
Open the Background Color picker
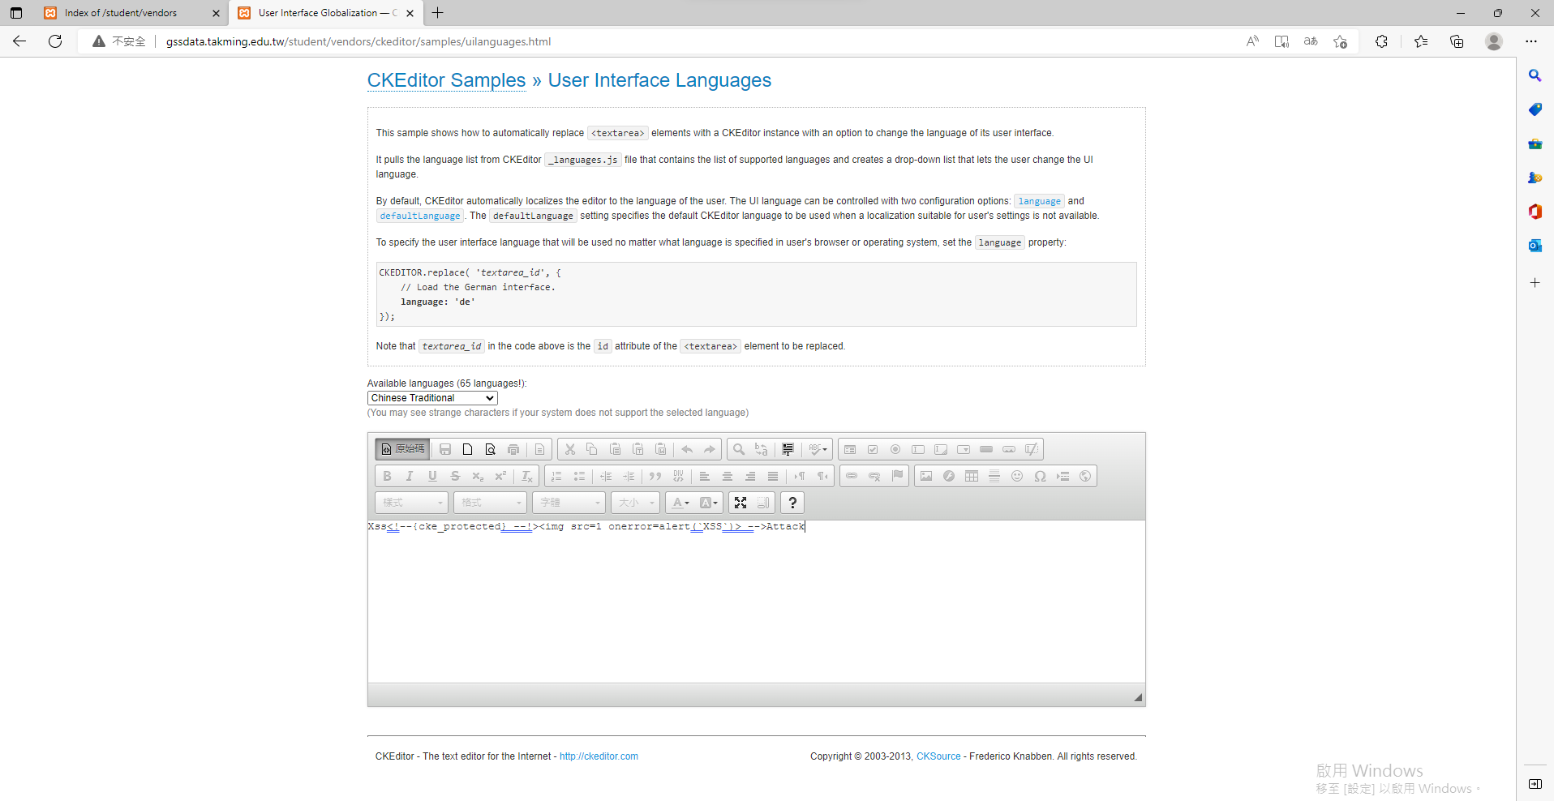tap(708, 503)
